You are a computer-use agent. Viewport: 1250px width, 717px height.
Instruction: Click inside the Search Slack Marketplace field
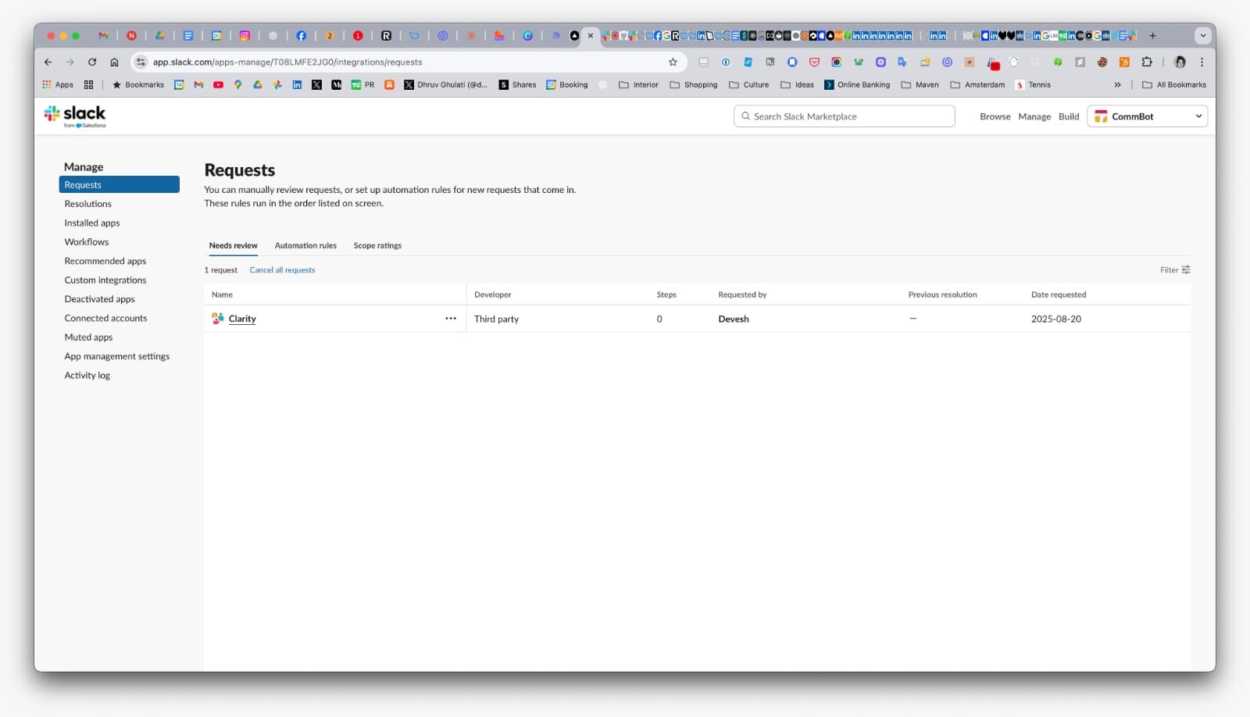[844, 116]
